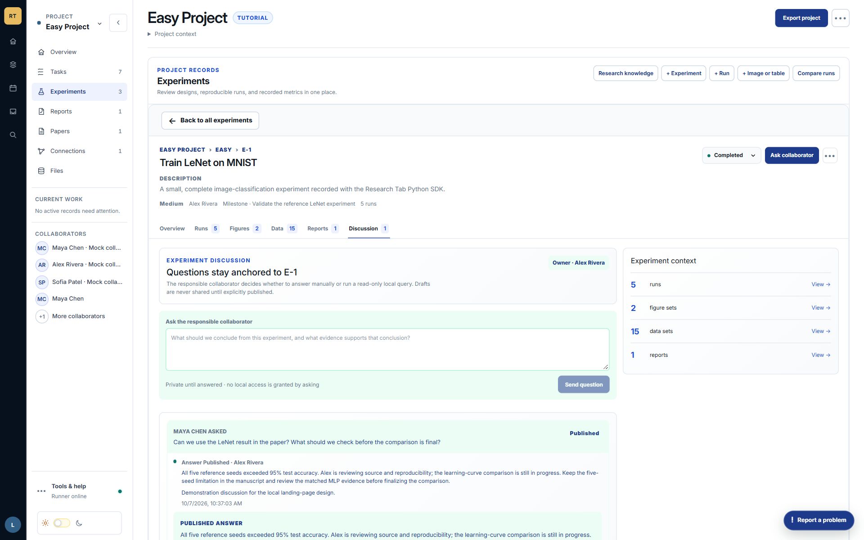The width and height of the screenshot is (864, 540).
Task: Click Alex Rivera AR avatar
Action: click(x=42, y=265)
